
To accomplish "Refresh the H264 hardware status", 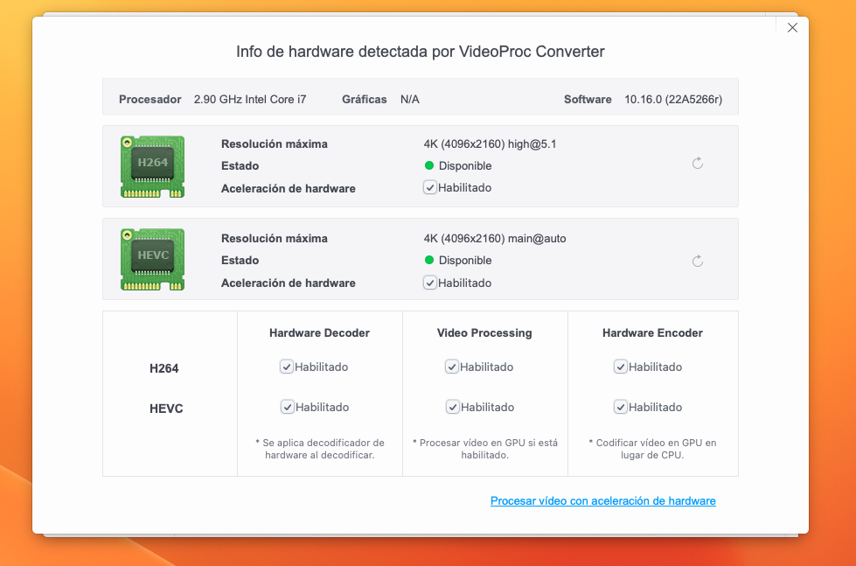I will point(697,163).
